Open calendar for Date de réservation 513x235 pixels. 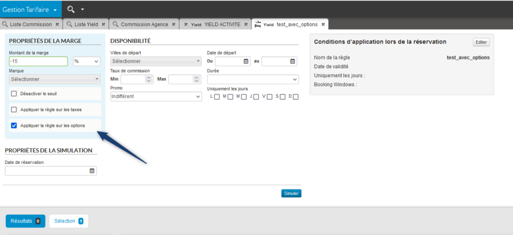click(x=92, y=171)
